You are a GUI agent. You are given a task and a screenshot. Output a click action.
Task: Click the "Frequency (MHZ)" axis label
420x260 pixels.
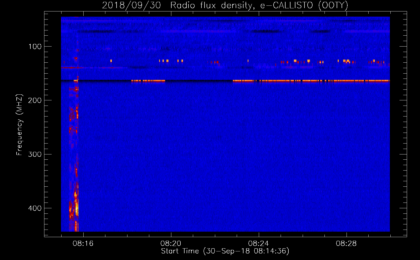(19, 125)
